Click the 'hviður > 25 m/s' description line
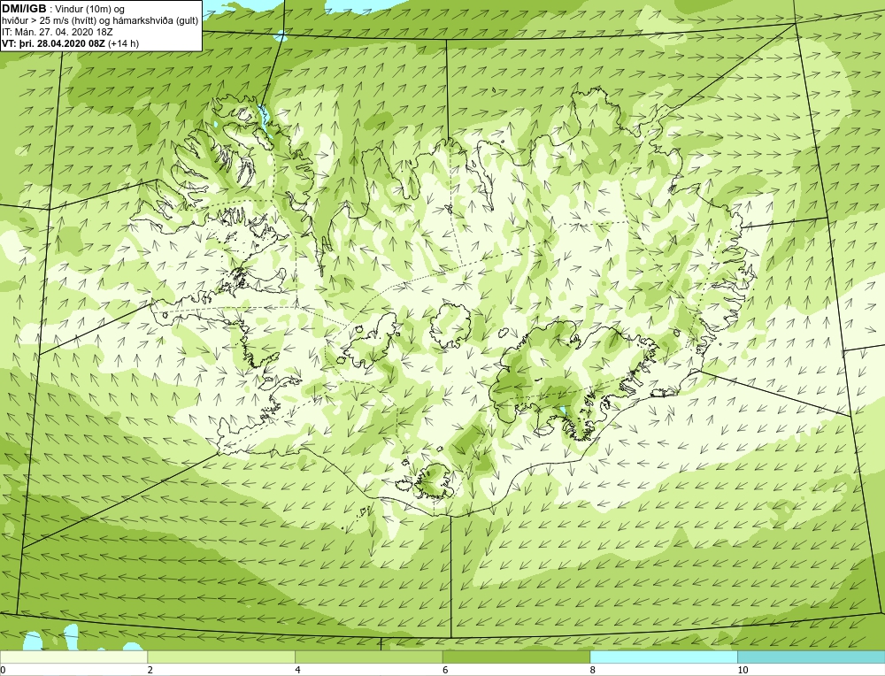Screen dimensions: 885x676 [100, 21]
